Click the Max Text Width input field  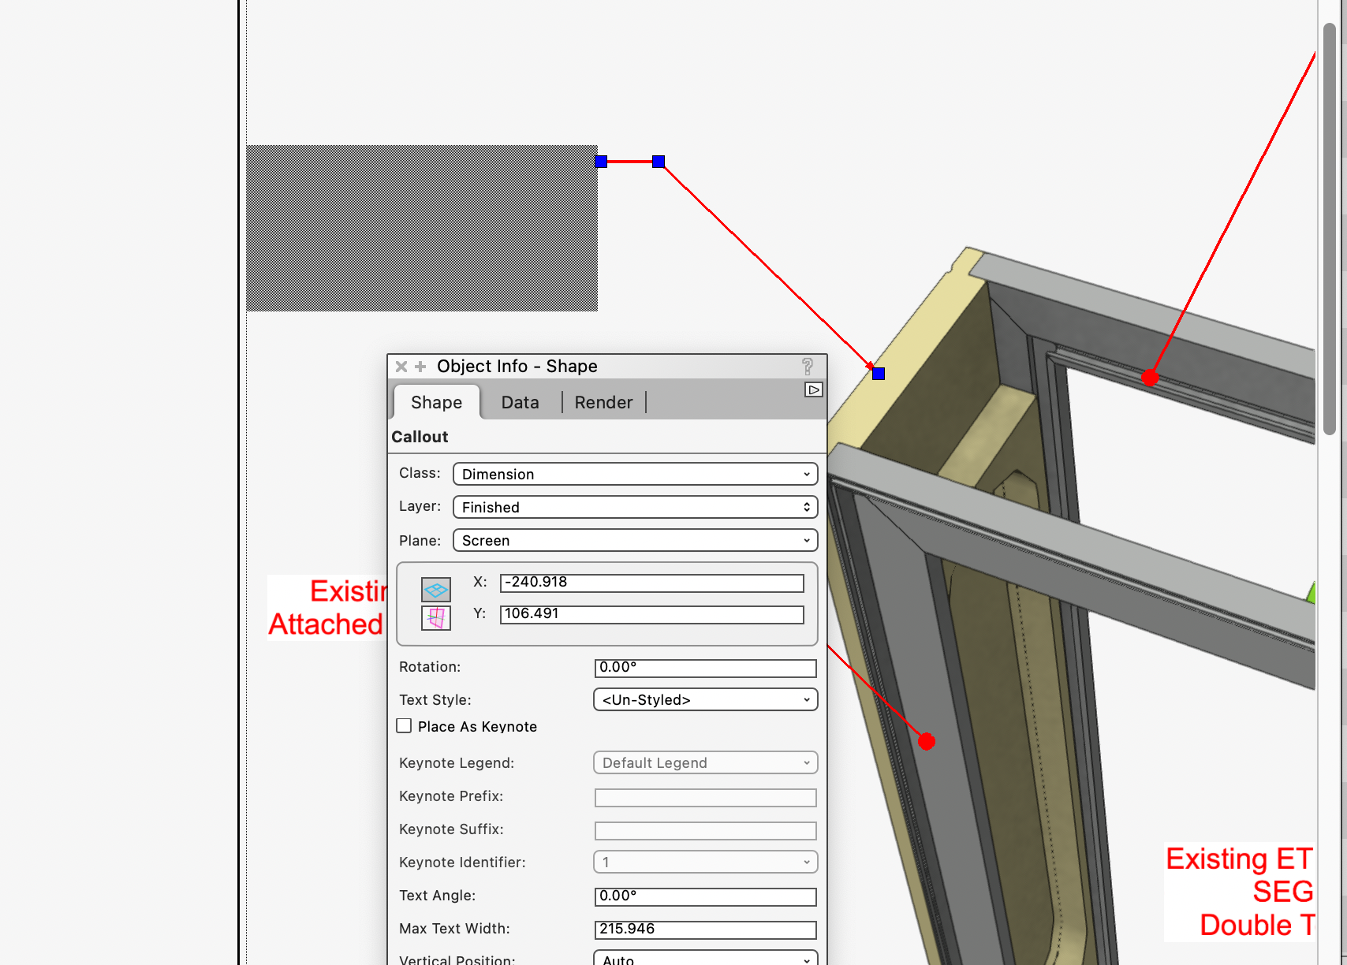(x=705, y=929)
